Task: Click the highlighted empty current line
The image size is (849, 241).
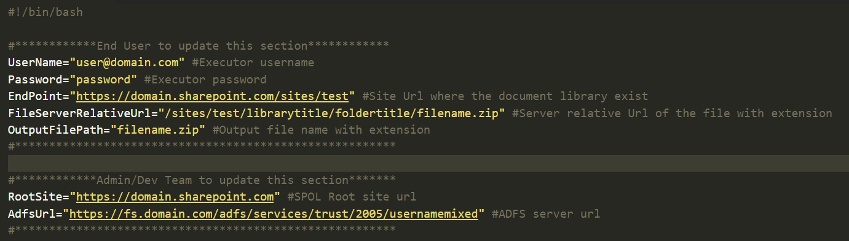Action: click(424, 163)
